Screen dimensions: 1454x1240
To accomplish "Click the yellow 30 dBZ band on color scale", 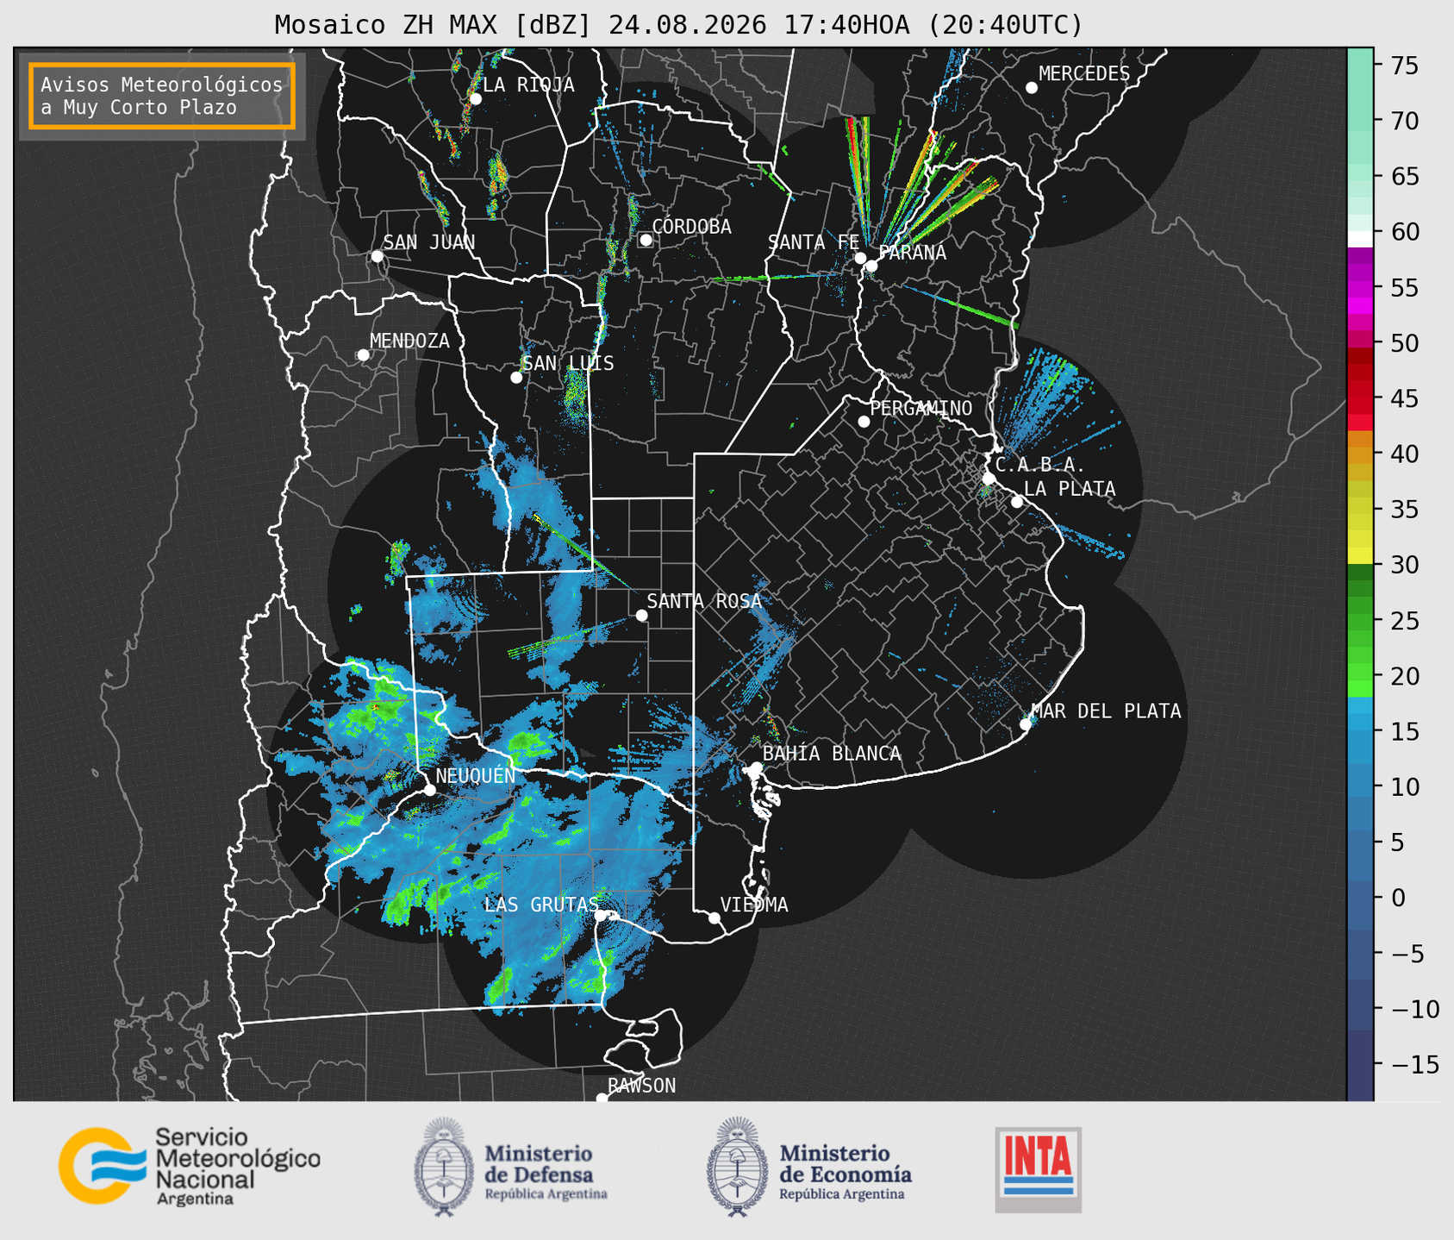I will pos(1360,556).
